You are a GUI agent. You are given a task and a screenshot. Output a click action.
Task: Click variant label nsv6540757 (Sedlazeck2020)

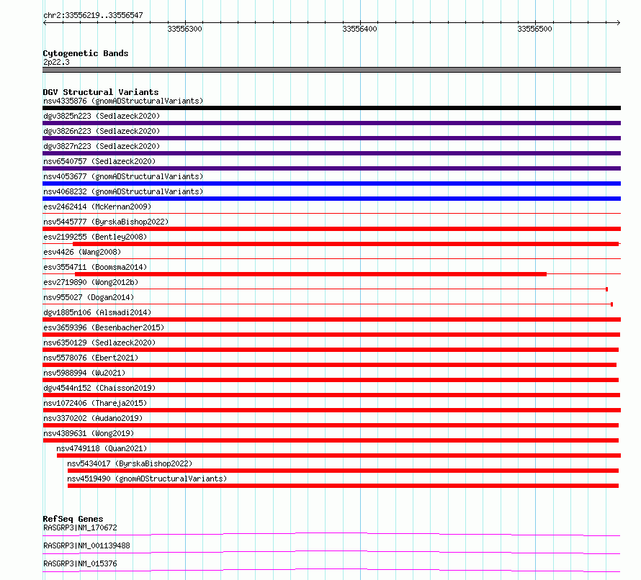(x=99, y=161)
